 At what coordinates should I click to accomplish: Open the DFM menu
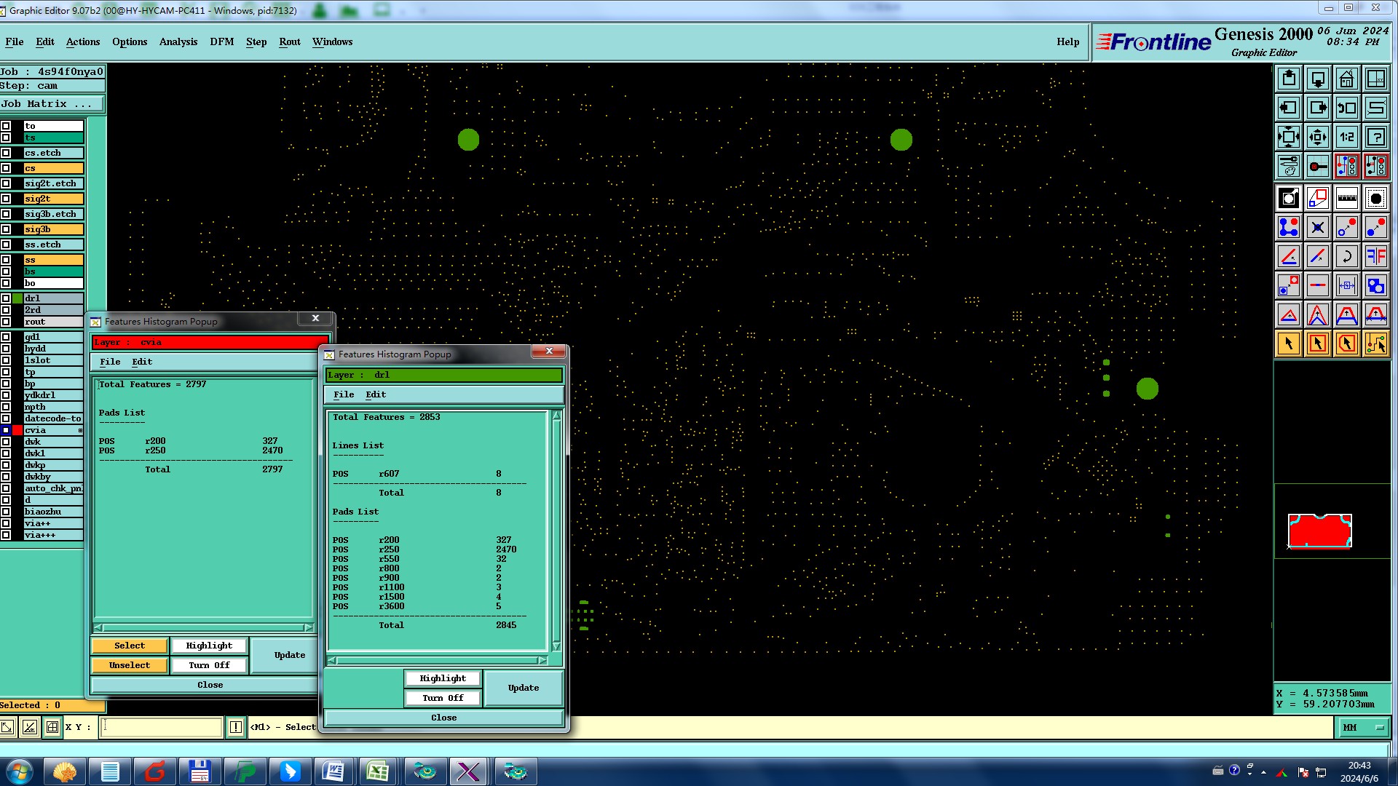click(x=222, y=41)
